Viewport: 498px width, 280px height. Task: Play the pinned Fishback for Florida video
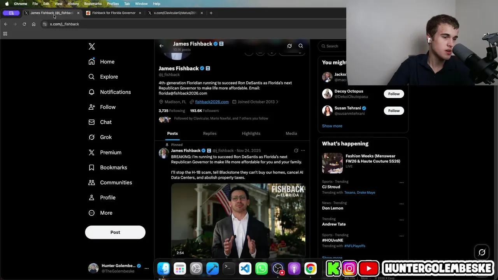click(238, 220)
